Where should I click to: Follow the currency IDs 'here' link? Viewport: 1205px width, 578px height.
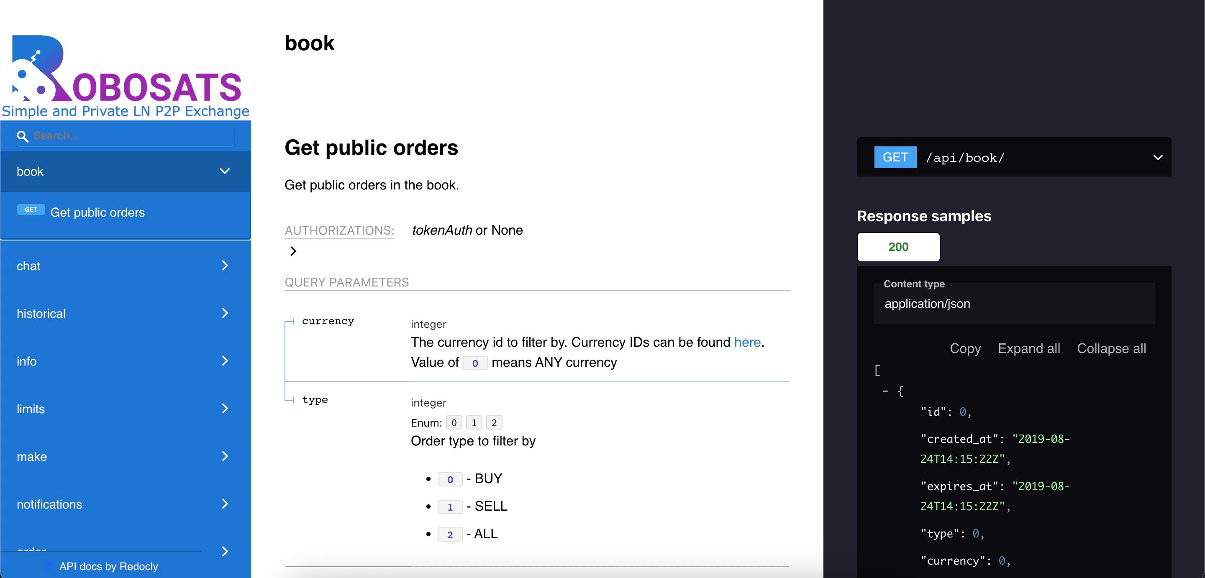pos(747,342)
